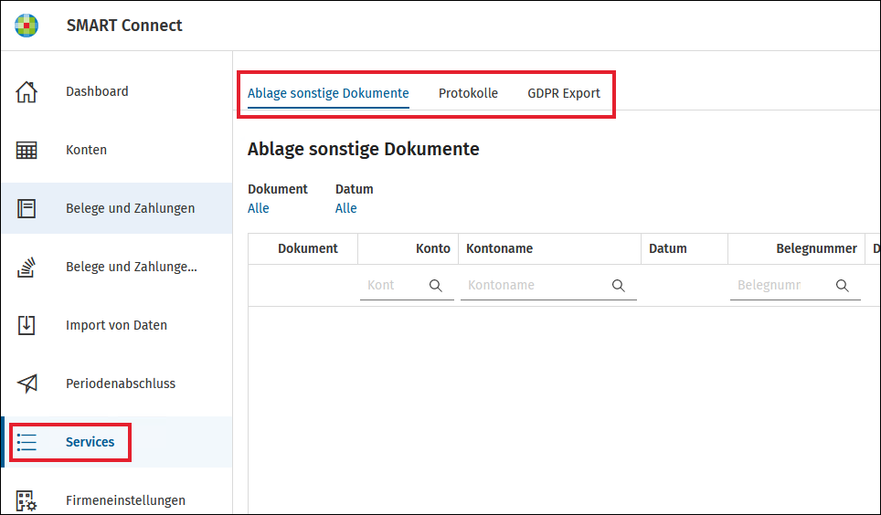Open the Dokument filter set to Alle
The height and width of the screenshot is (515, 881).
click(259, 208)
